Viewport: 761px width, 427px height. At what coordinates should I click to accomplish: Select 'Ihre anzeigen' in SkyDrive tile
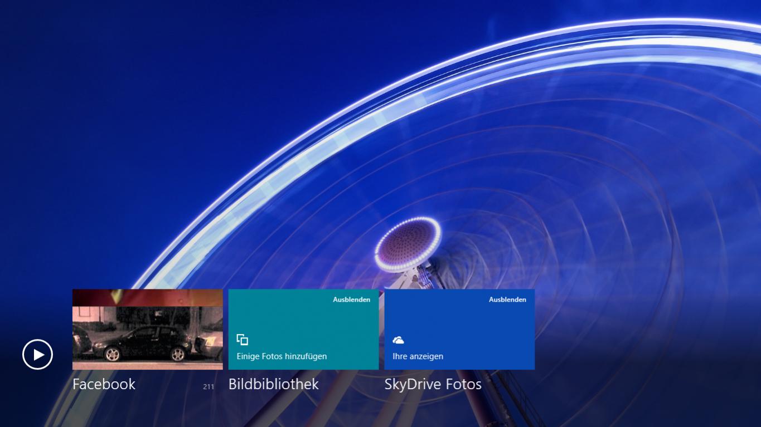pyautogui.click(x=418, y=356)
